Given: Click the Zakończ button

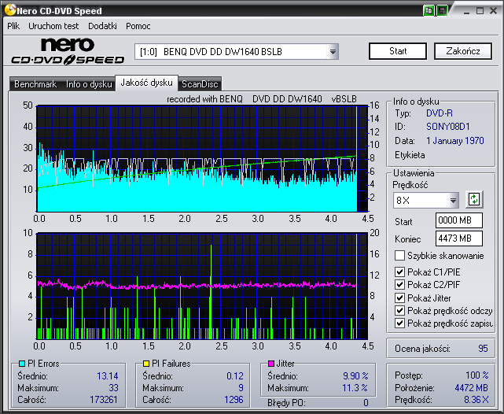Looking at the screenshot, I should pyautogui.click(x=463, y=51).
